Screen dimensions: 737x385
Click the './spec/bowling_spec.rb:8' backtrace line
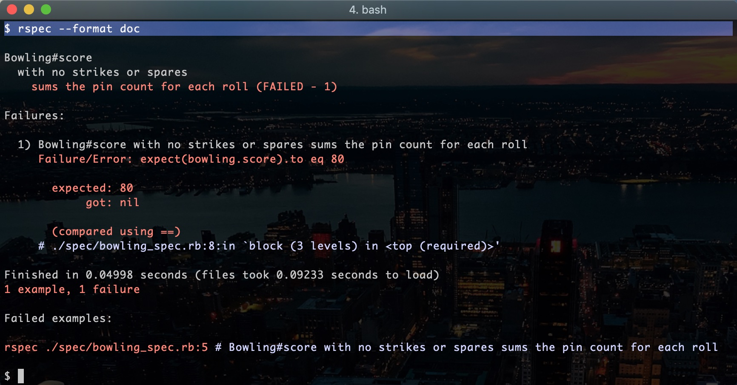coord(269,246)
